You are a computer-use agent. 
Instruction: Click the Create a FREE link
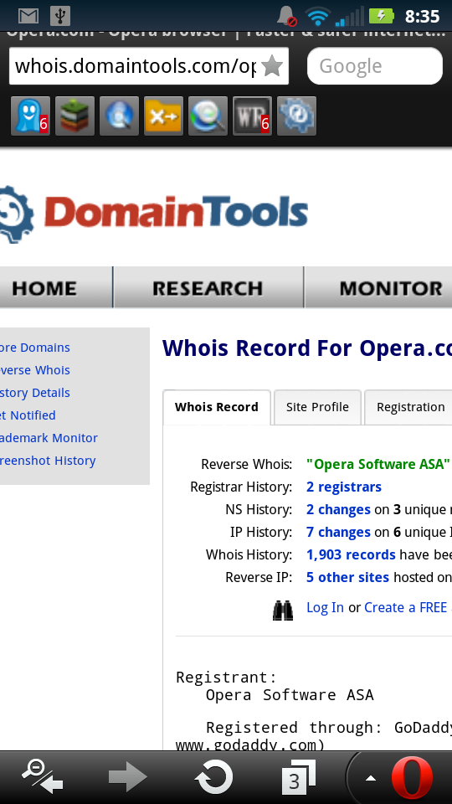click(406, 608)
